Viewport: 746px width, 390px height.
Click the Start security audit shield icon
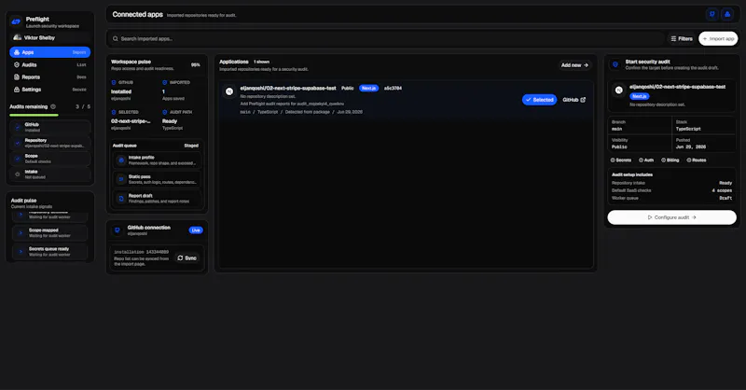615,64
